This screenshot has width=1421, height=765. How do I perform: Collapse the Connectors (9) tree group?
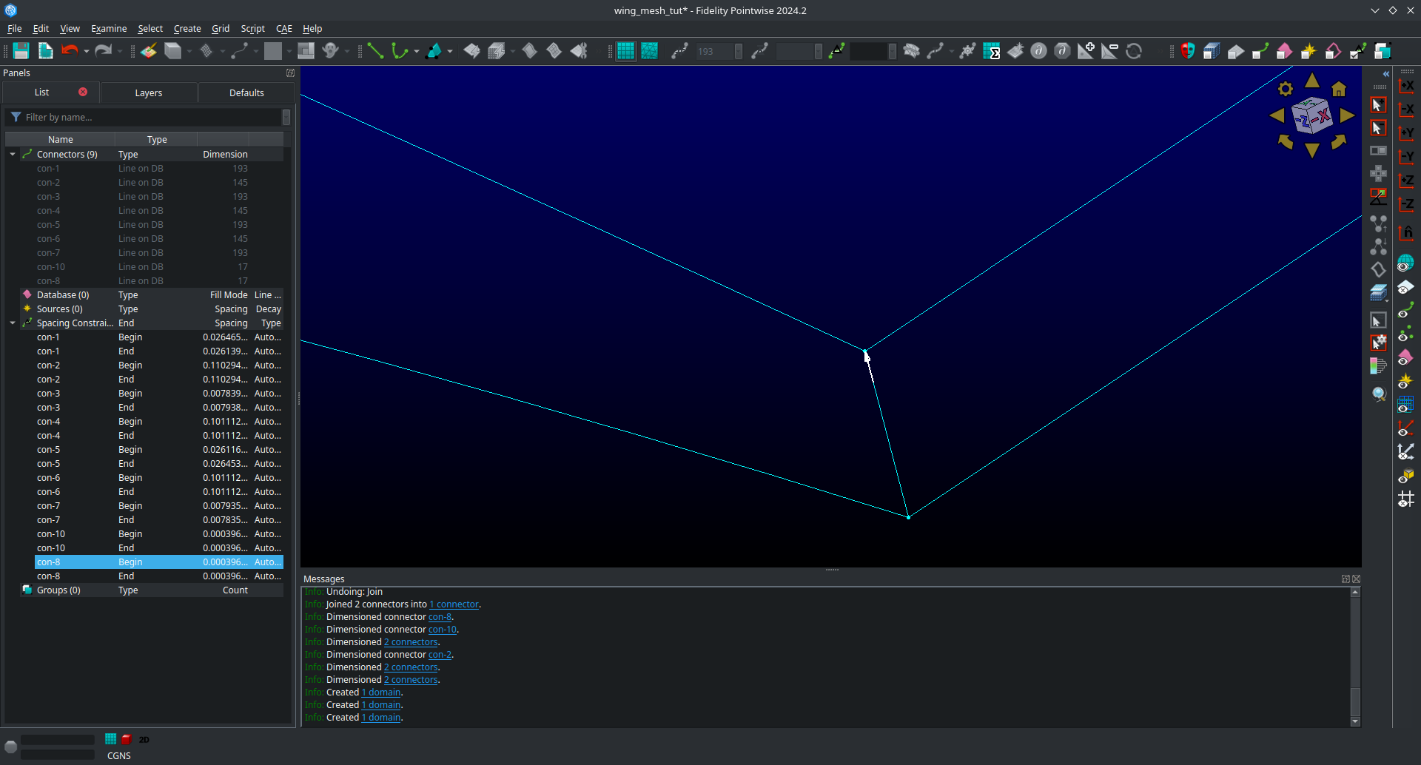[x=12, y=154]
